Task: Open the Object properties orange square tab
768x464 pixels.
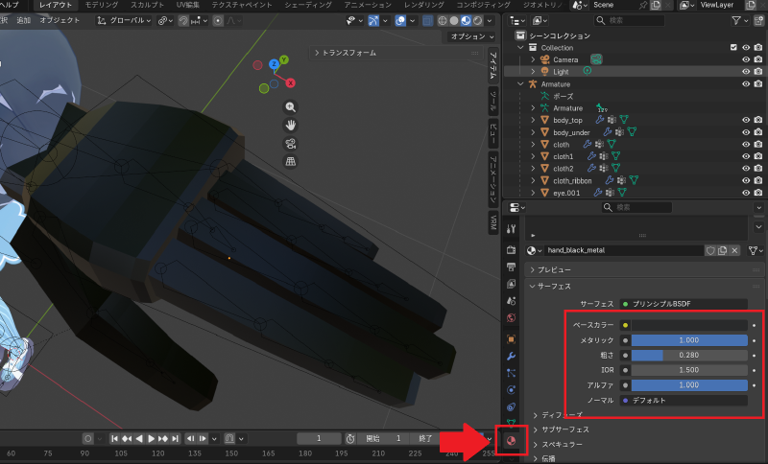Action: point(512,338)
